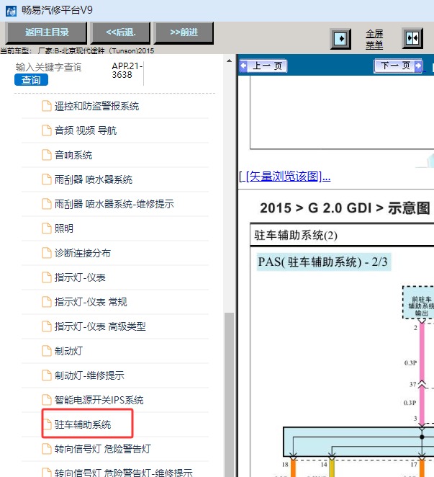
Task: Go back with the <<后退 button
Action: (121, 32)
